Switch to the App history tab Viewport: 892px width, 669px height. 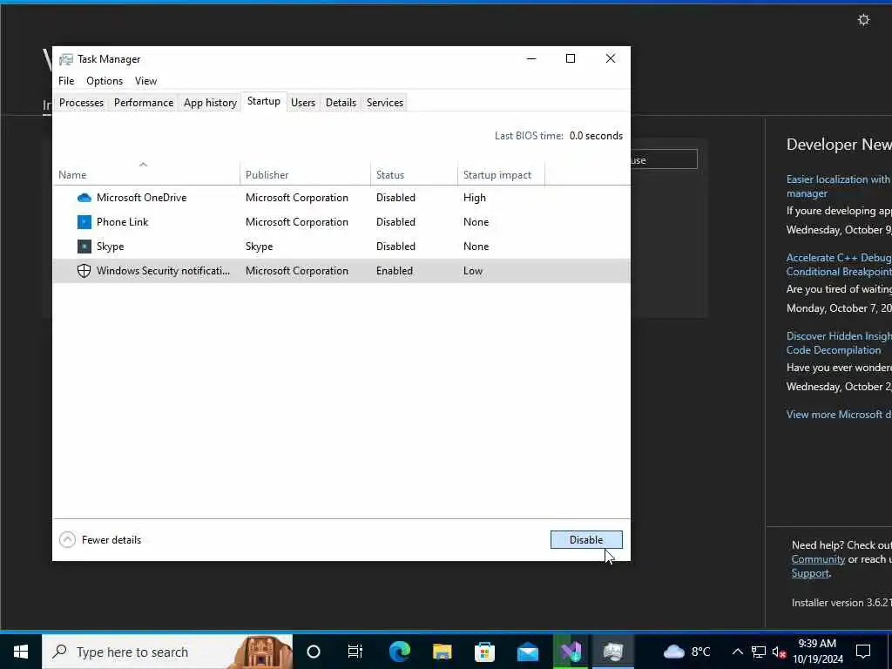[x=210, y=103]
